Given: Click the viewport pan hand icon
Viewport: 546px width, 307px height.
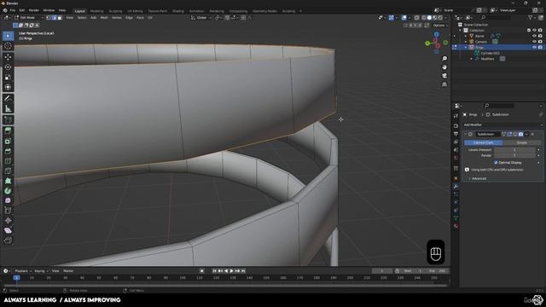Looking at the screenshot, I should coord(444,67).
